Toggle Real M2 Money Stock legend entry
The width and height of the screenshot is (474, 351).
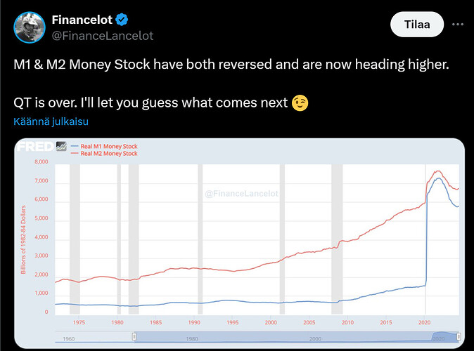tap(104, 154)
